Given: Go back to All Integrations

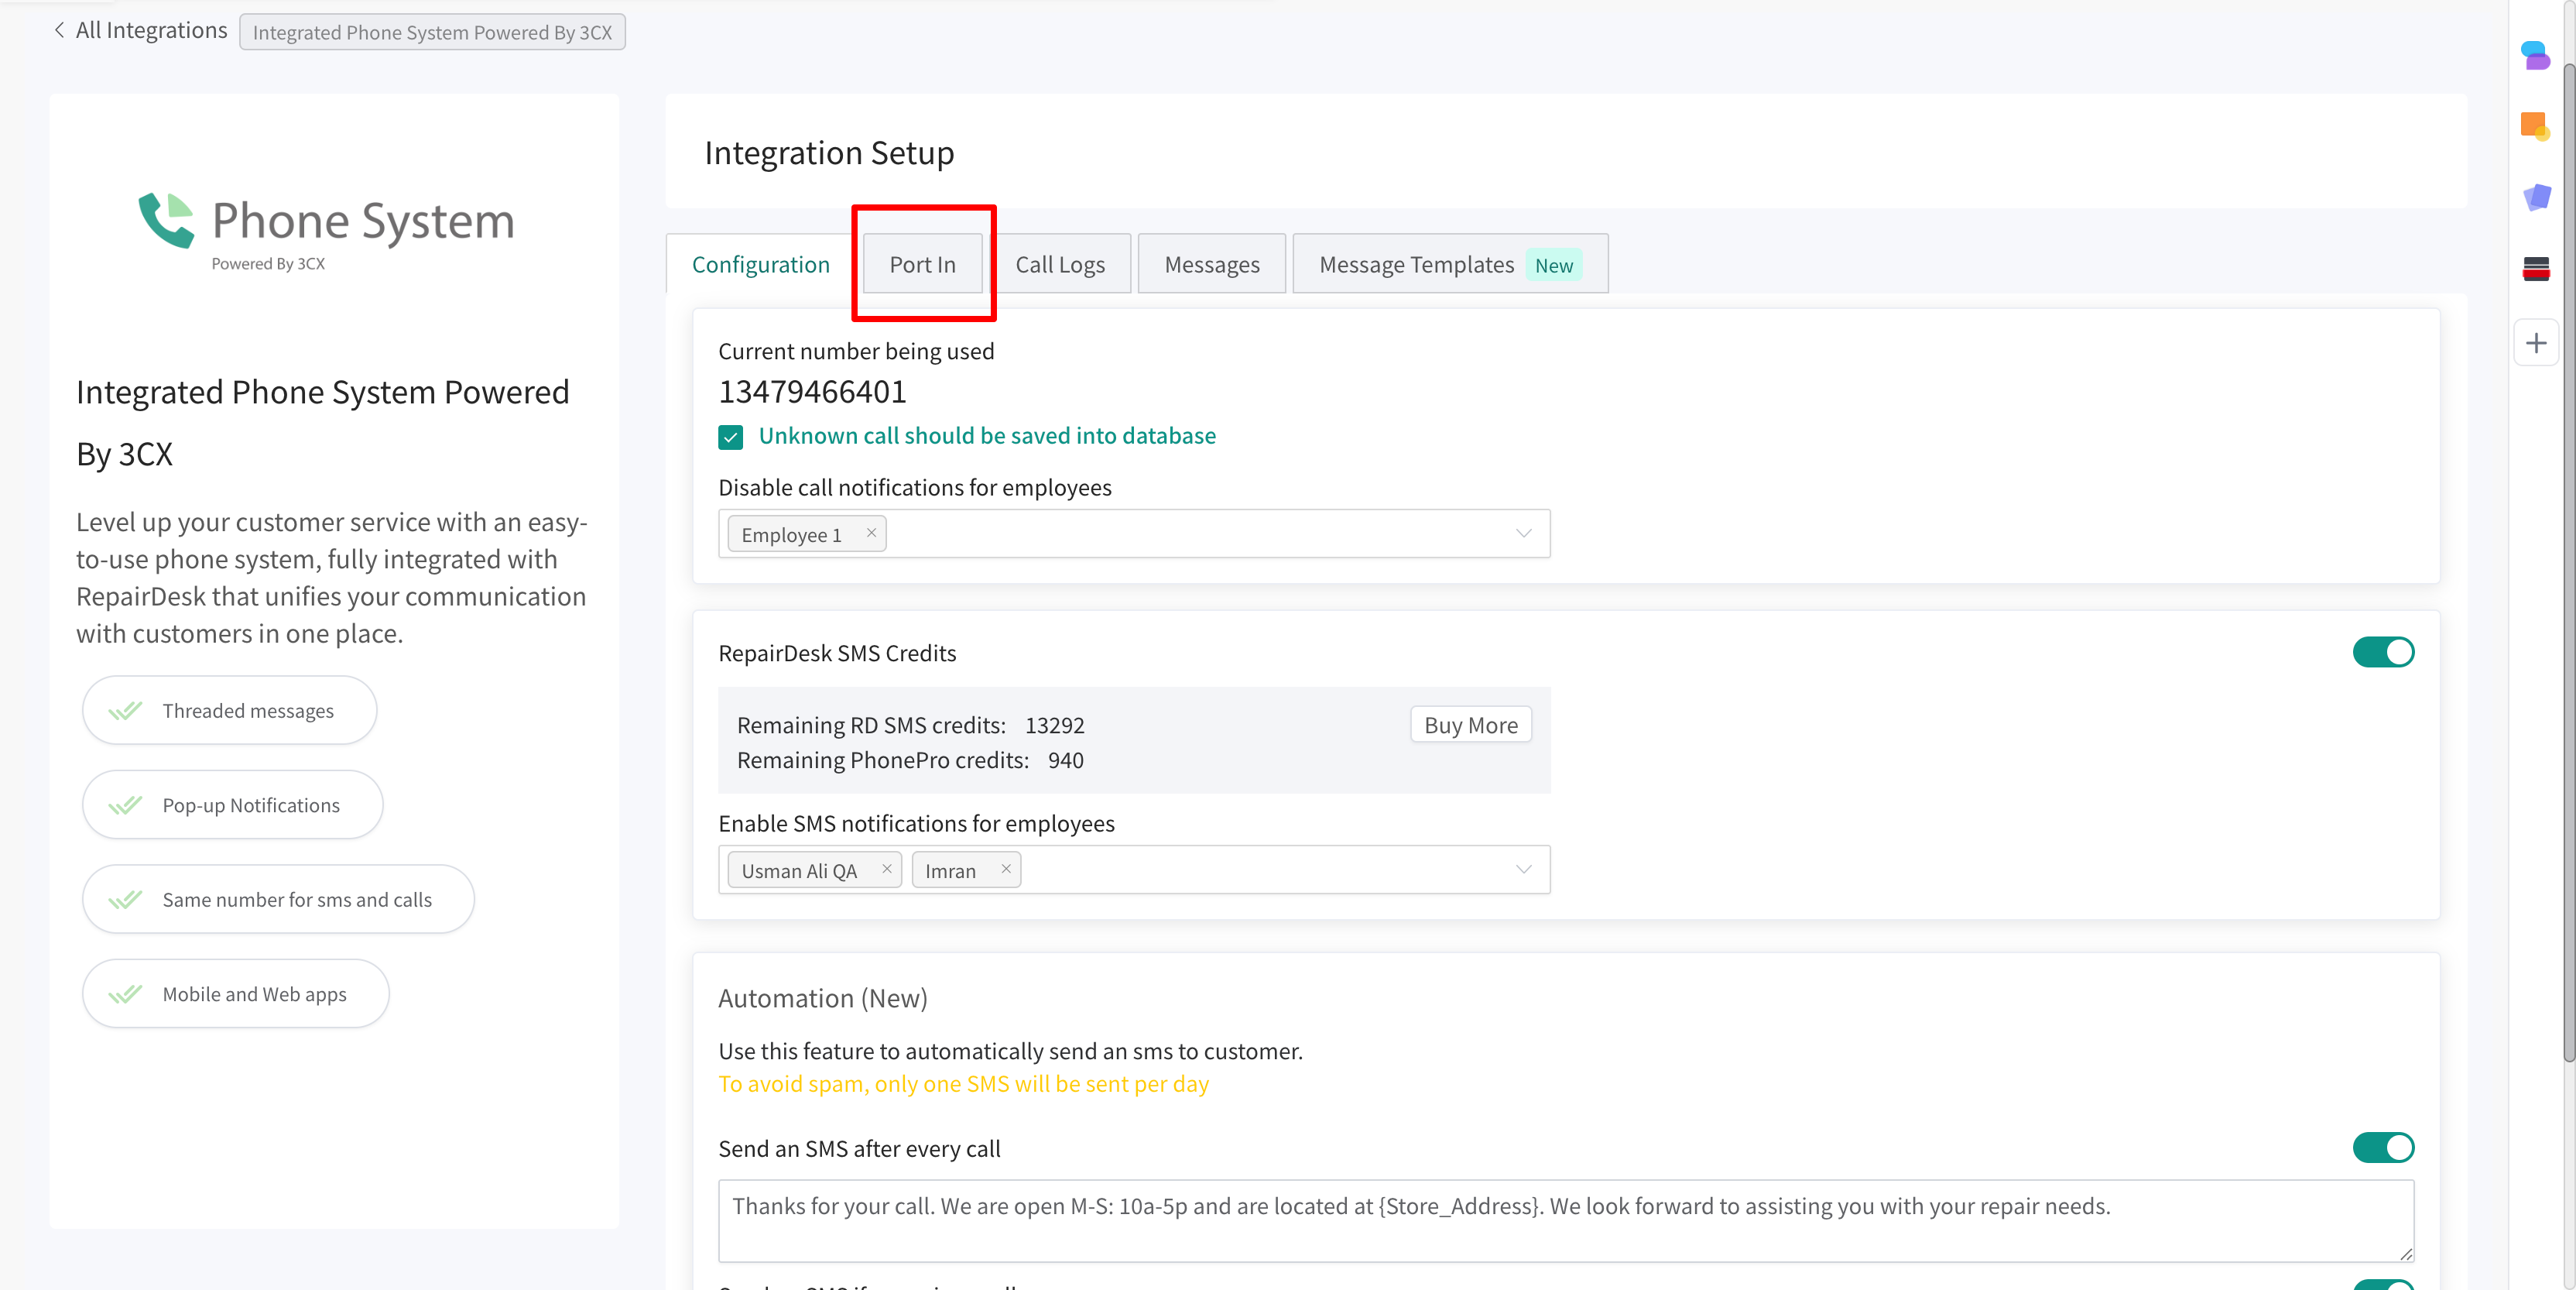Looking at the screenshot, I should coord(151,30).
